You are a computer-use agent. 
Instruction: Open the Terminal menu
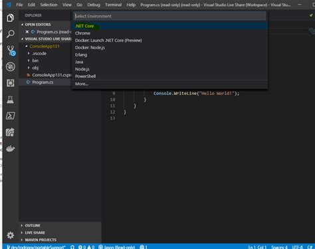click(113, 5)
